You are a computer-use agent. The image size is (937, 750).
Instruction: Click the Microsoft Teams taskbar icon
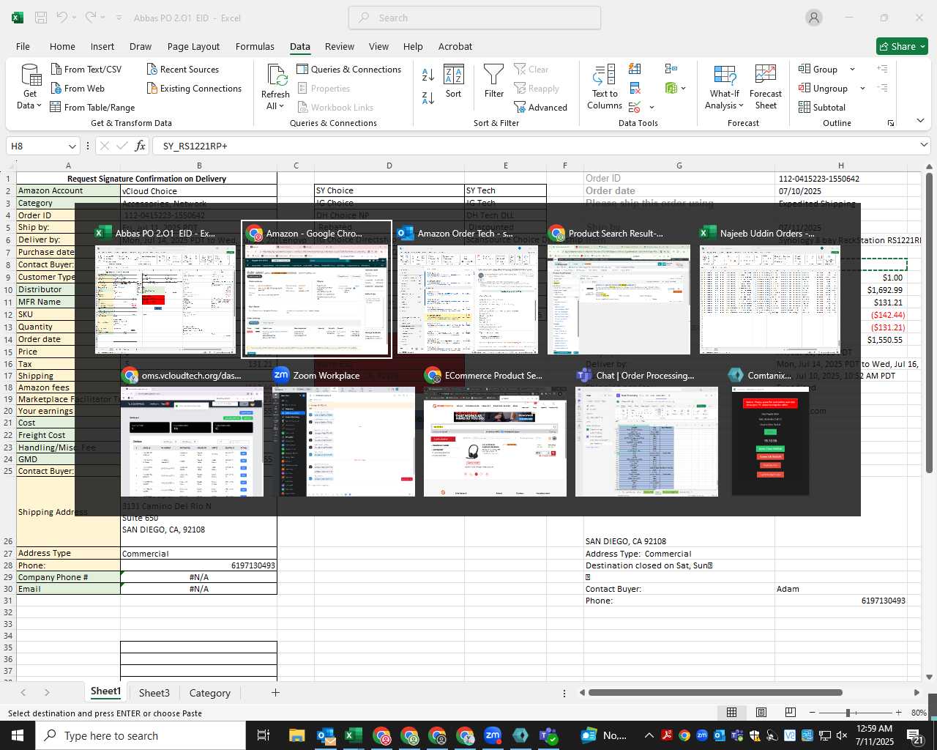[548, 735]
